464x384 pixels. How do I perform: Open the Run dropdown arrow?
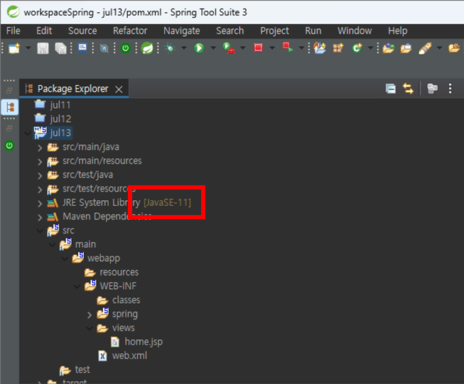pyautogui.click(x=213, y=48)
